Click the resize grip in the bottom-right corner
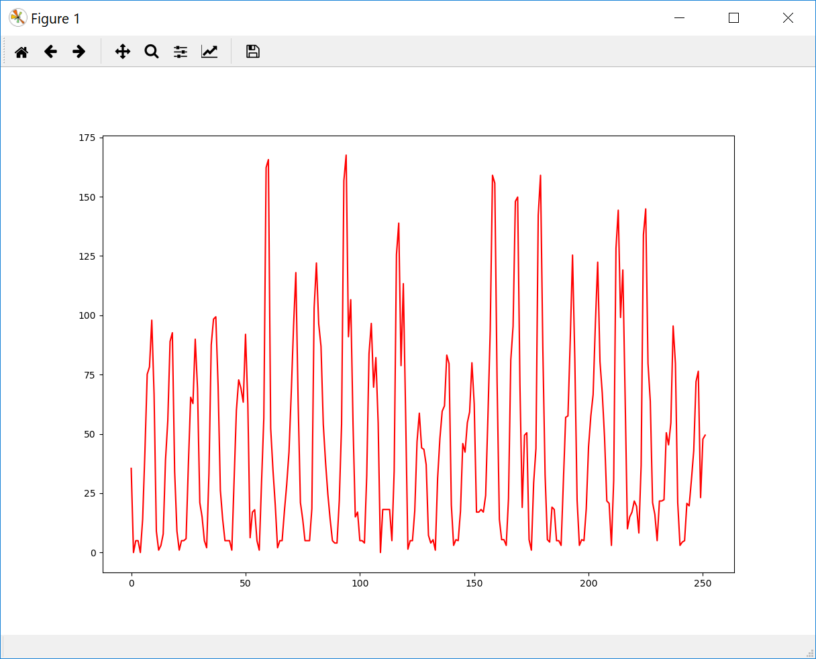Viewport: 816px width, 659px height. click(x=809, y=652)
